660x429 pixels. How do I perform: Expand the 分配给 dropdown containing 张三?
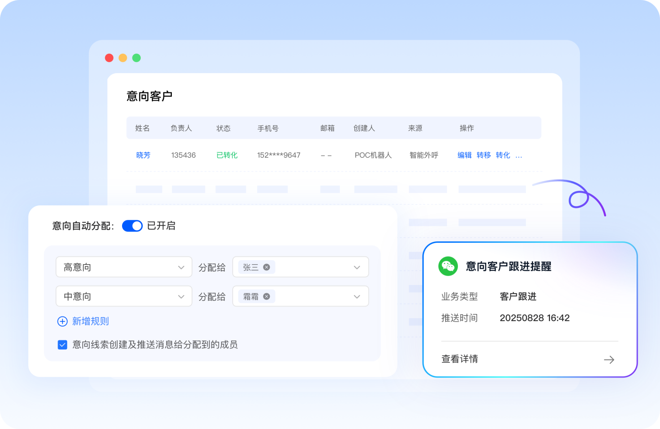[356, 267]
